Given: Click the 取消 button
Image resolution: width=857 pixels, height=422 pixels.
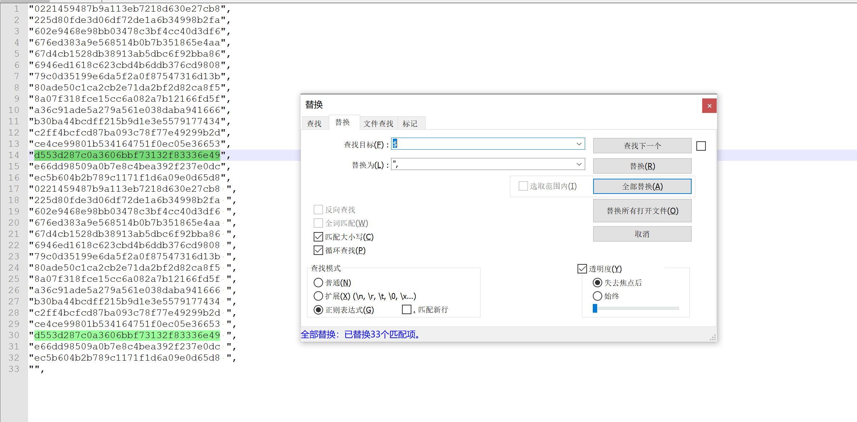Looking at the screenshot, I should [x=642, y=234].
